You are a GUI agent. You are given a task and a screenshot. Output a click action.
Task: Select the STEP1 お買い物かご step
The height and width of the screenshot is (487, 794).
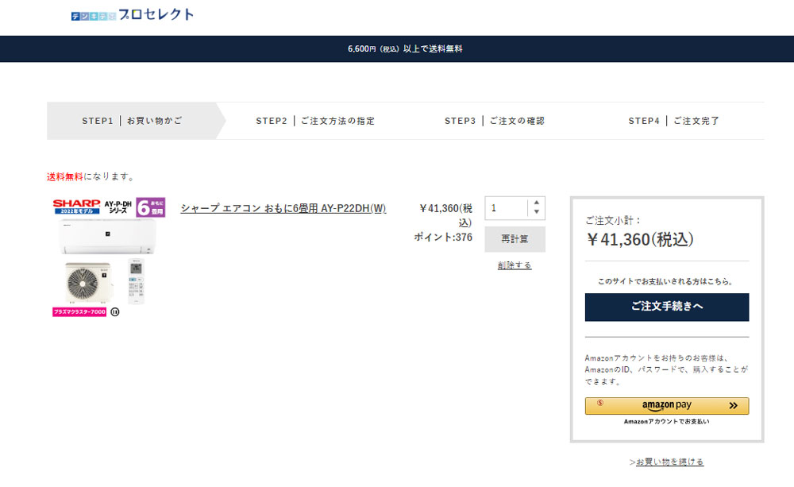coord(132,121)
